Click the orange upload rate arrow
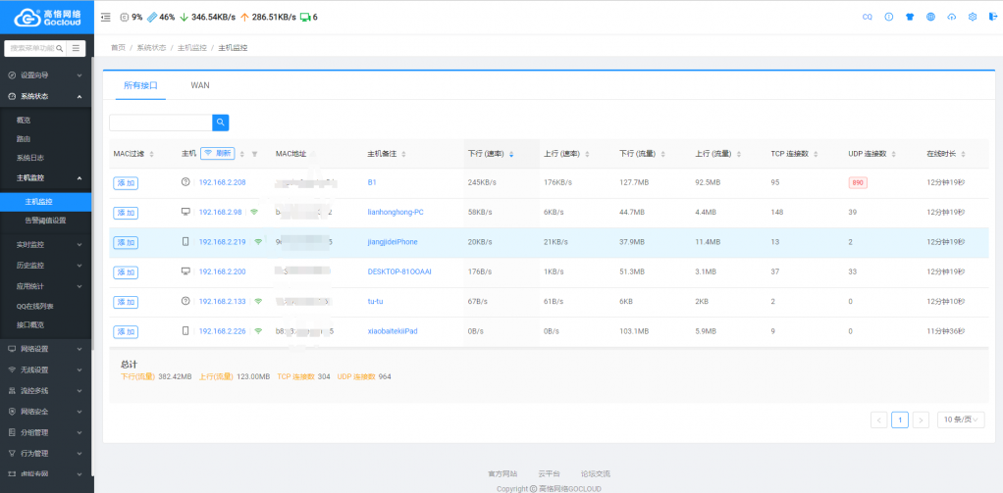 pyautogui.click(x=244, y=18)
